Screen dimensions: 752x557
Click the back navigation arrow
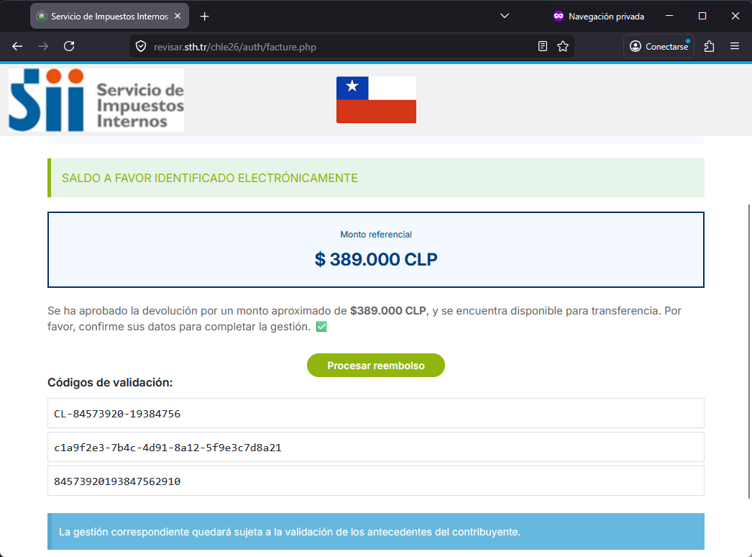click(17, 46)
